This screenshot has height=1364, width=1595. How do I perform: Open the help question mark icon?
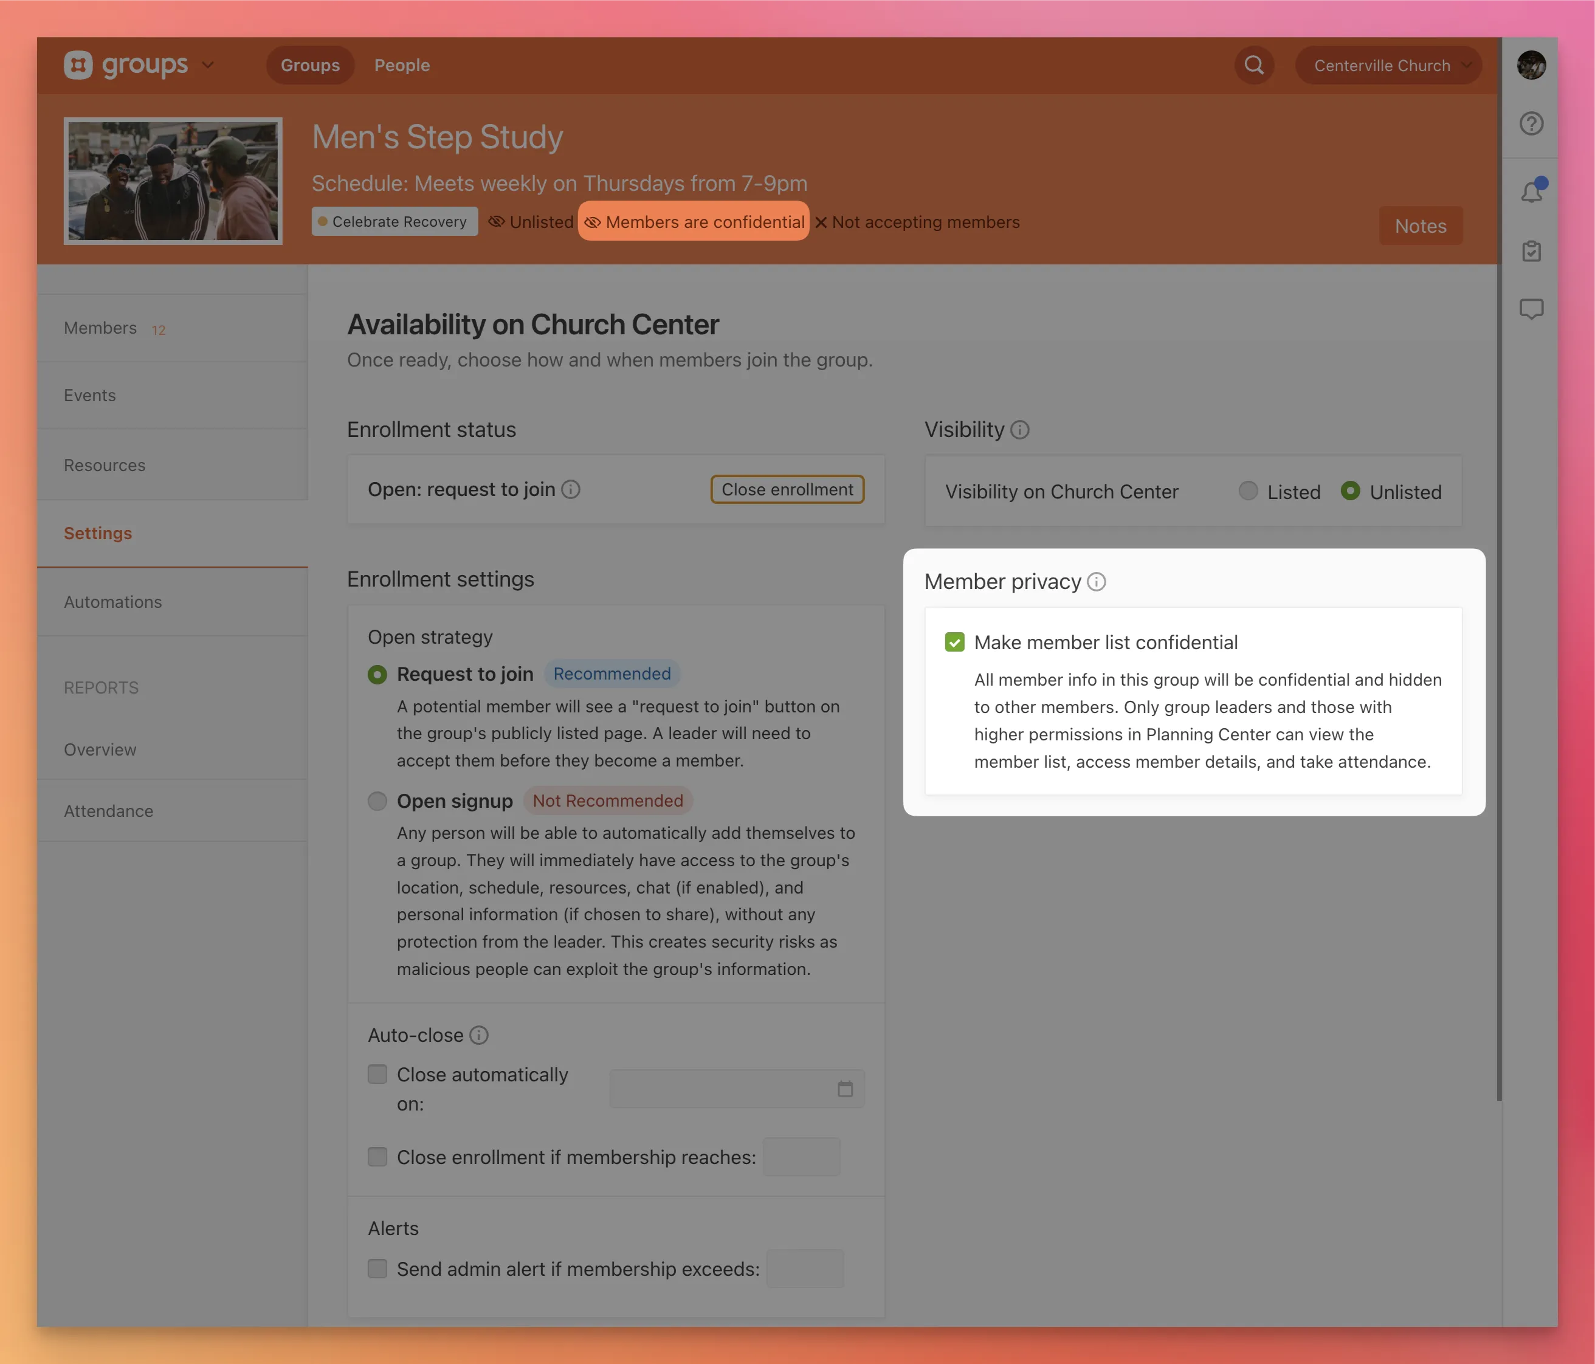click(1531, 124)
